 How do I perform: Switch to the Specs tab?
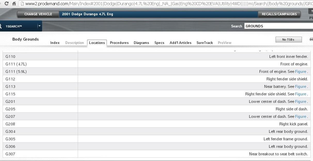tap(159, 43)
